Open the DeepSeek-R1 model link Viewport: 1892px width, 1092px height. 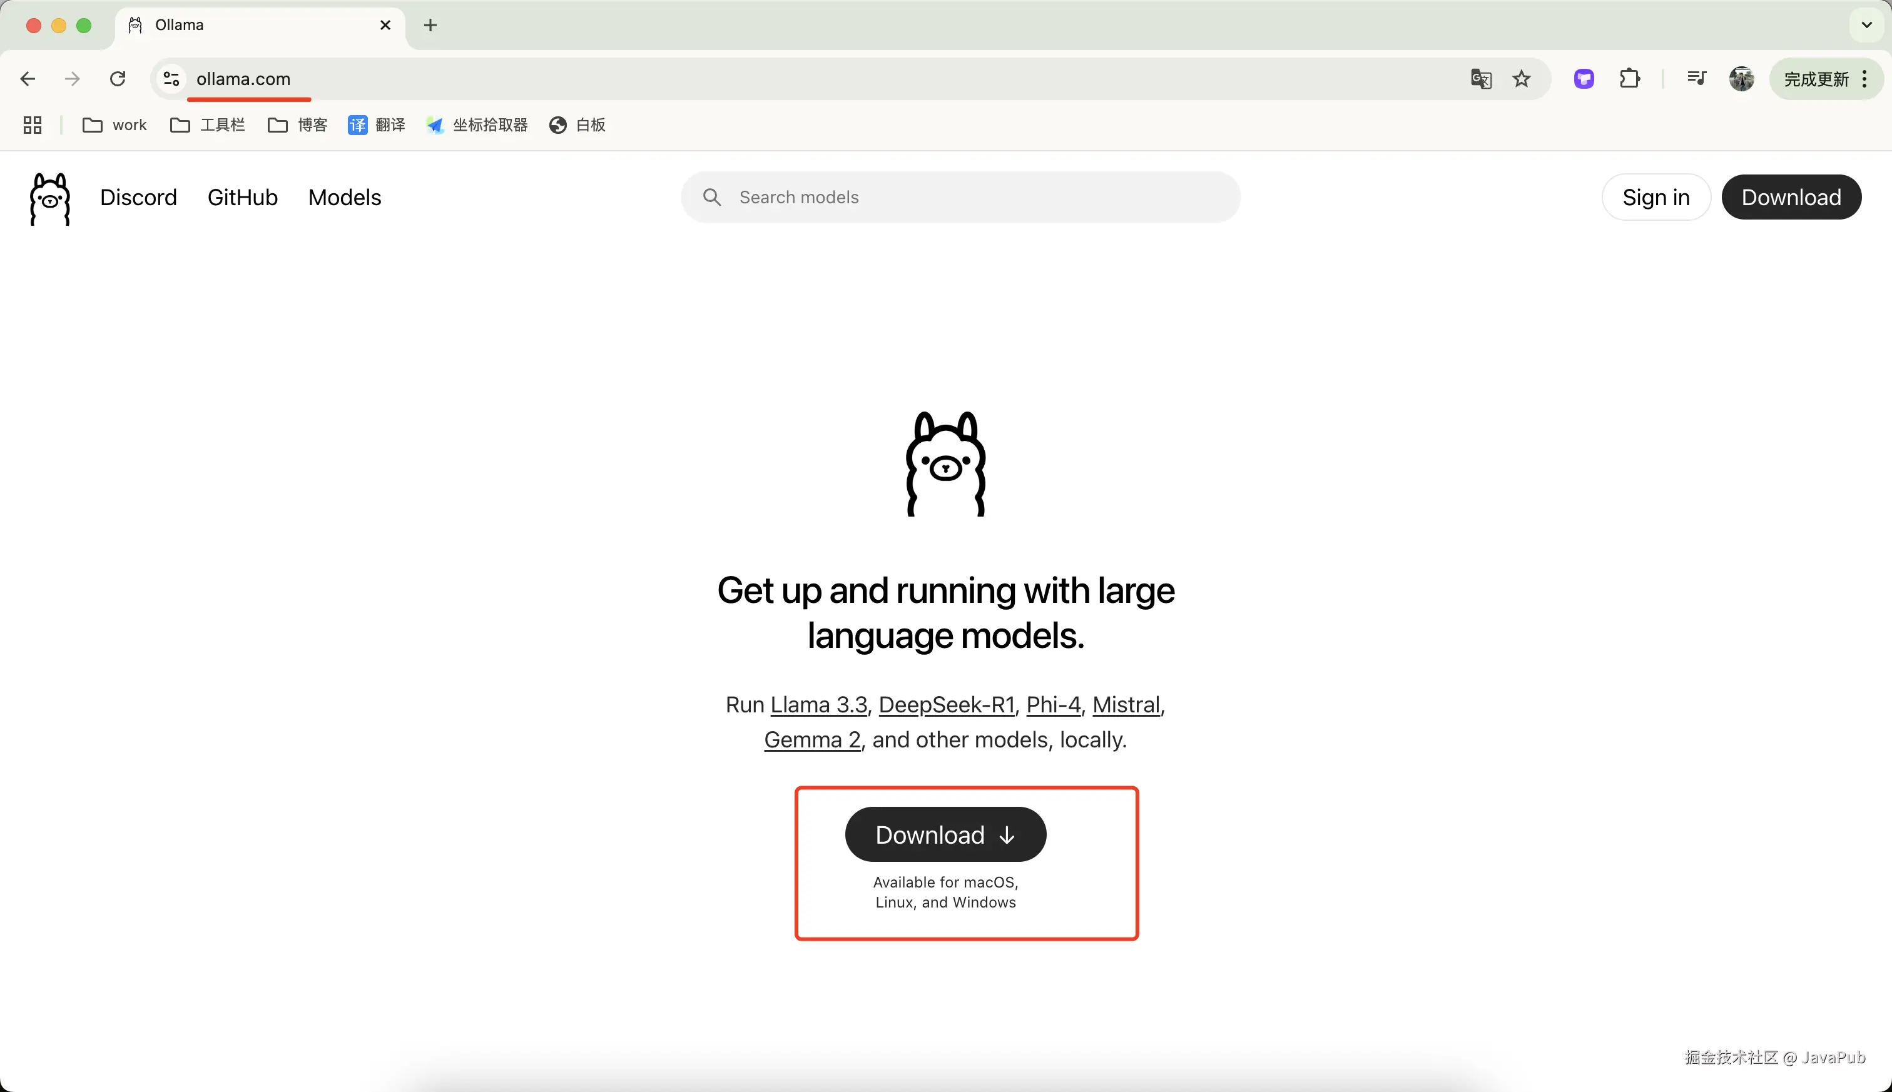[x=946, y=705]
